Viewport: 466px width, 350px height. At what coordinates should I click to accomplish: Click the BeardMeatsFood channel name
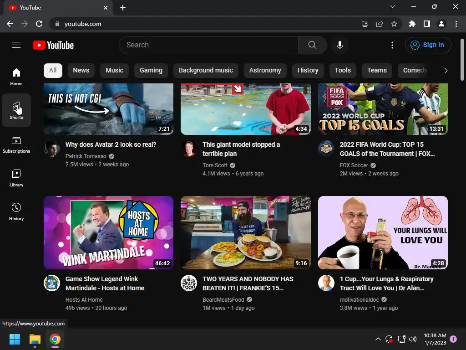pyautogui.click(x=223, y=300)
